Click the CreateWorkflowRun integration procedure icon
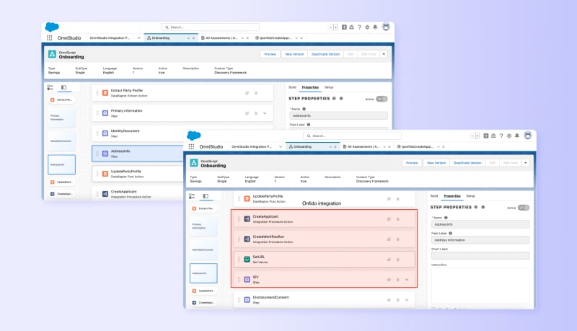Screen dimensions: 577x331 (x=247, y=239)
